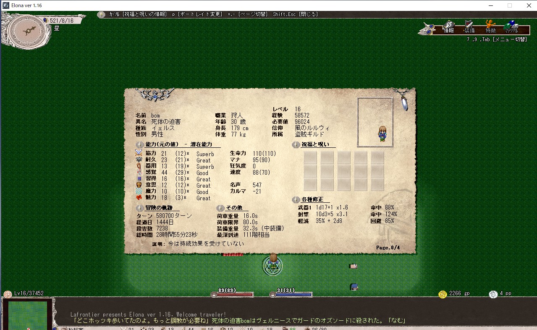Click the 魅力 charisma heart icon

139,198
